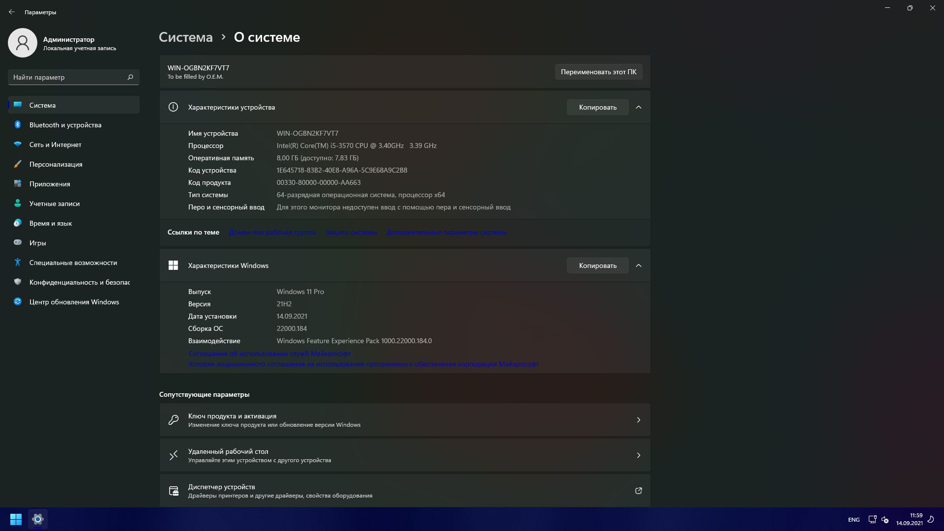Open the Start menu from taskbar
The image size is (944, 531).
[x=16, y=519]
